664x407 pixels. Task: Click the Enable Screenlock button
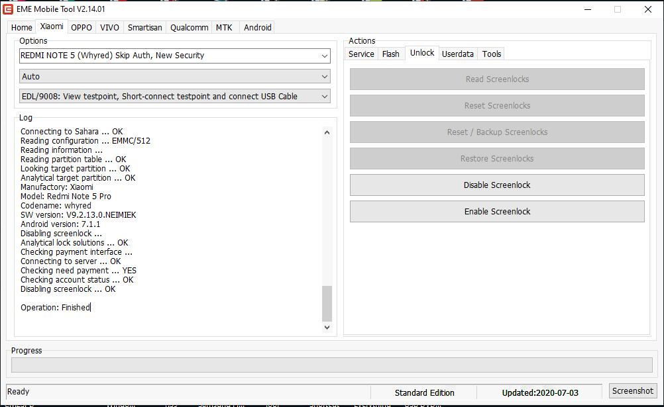tap(497, 212)
